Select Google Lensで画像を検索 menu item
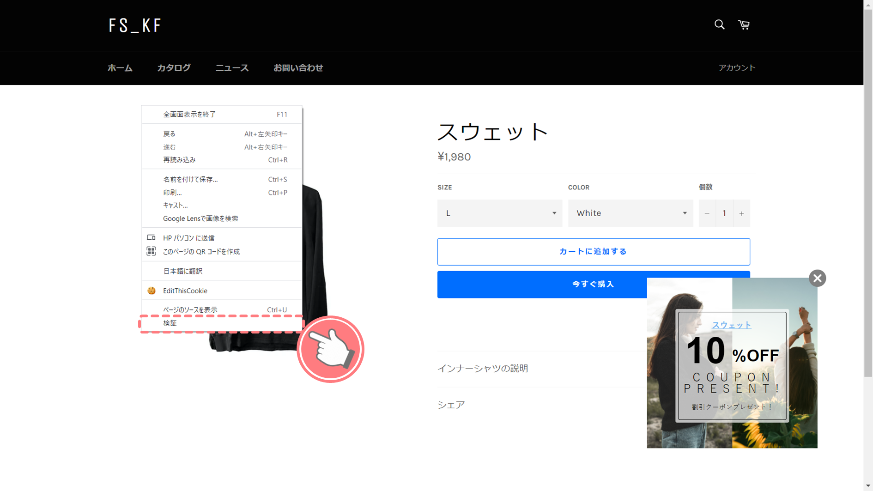This screenshot has width=873, height=491. (x=222, y=218)
